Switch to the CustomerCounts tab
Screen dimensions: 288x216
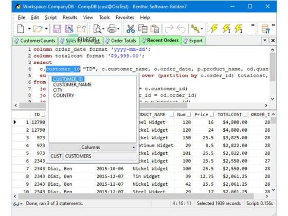pos(35,41)
